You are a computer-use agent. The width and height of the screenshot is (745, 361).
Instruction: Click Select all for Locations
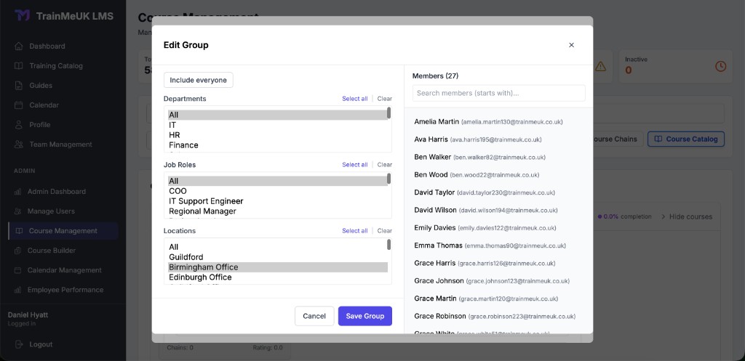pyautogui.click(x=354, y=230)
